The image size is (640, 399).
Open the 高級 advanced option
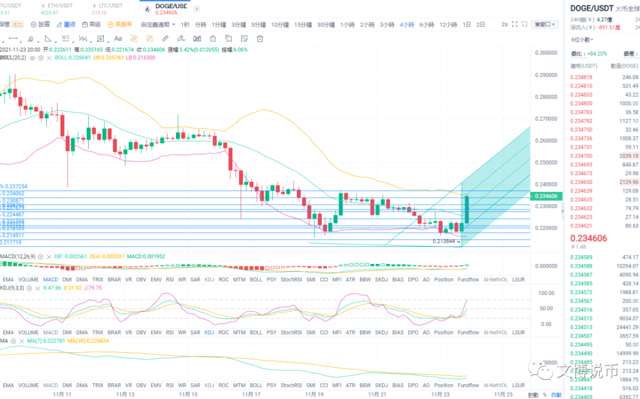click(x=92, y=24)
